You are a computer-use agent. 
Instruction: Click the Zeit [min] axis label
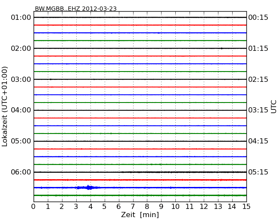[x=140, y=215]
